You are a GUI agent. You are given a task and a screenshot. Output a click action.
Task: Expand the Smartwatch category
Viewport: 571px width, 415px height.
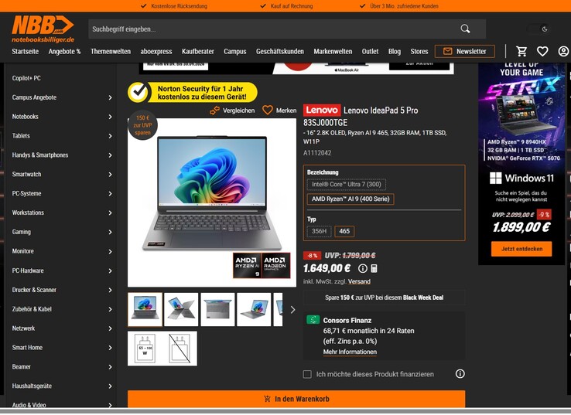pyautogui.click(x=110, y=175)
